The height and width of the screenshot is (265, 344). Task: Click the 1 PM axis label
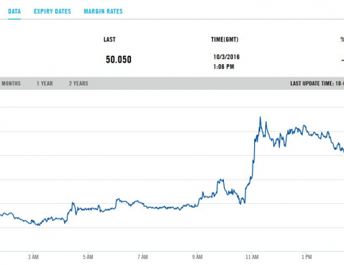point(306,257)
